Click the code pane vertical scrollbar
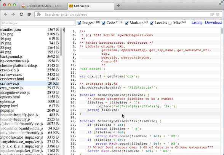Image resolution: width=224 pixels, height=155 pixels. 222,31
